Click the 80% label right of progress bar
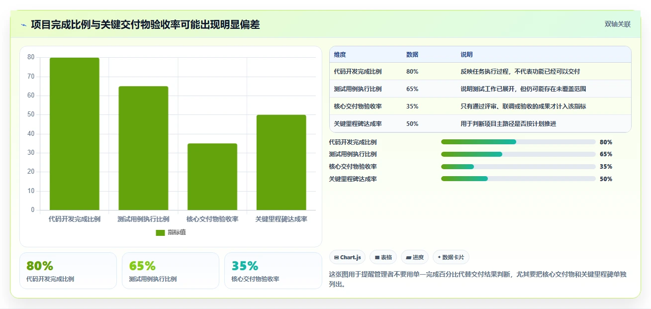Image resolution: width=651 pixels, height=309 pixels. (x=606, y=142)
